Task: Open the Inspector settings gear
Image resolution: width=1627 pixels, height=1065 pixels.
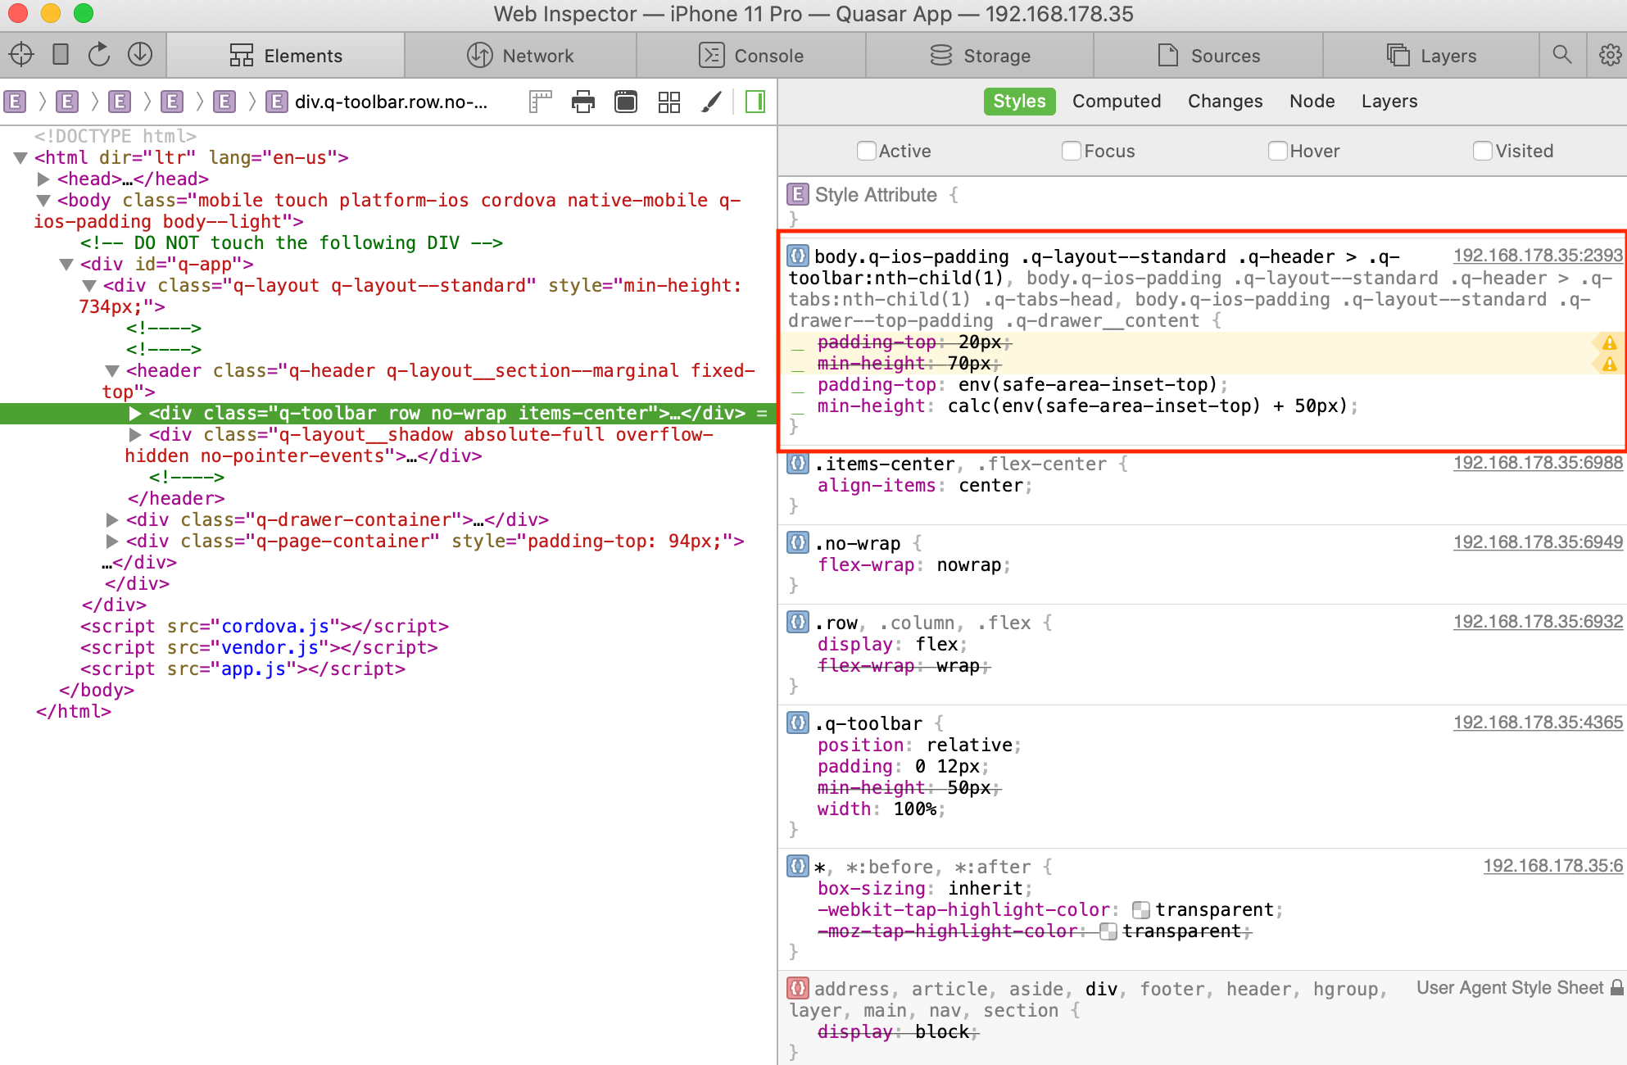Action: click(x=1609, y=55)
